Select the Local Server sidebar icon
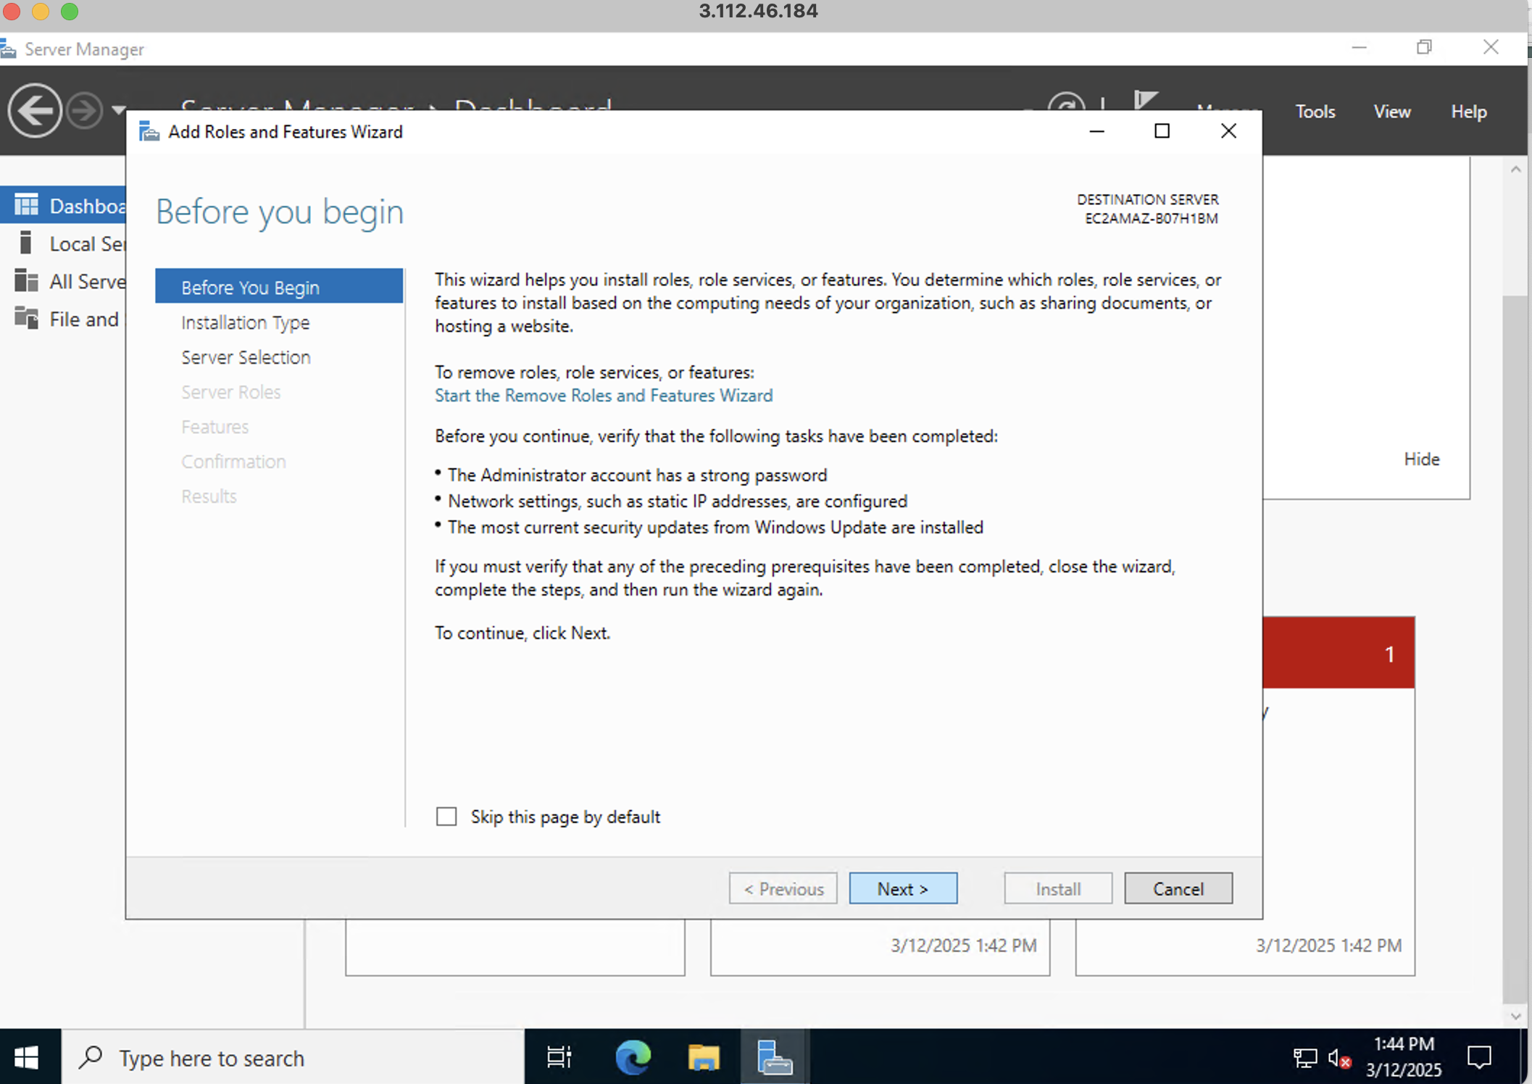Image resolution: width=1532 pixels, height=1084 pixels. 26,243
